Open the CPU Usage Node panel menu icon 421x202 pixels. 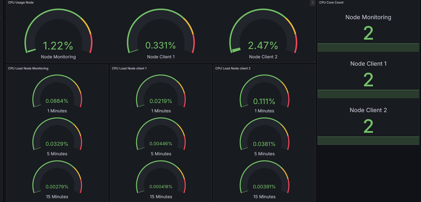coord(313,3)
